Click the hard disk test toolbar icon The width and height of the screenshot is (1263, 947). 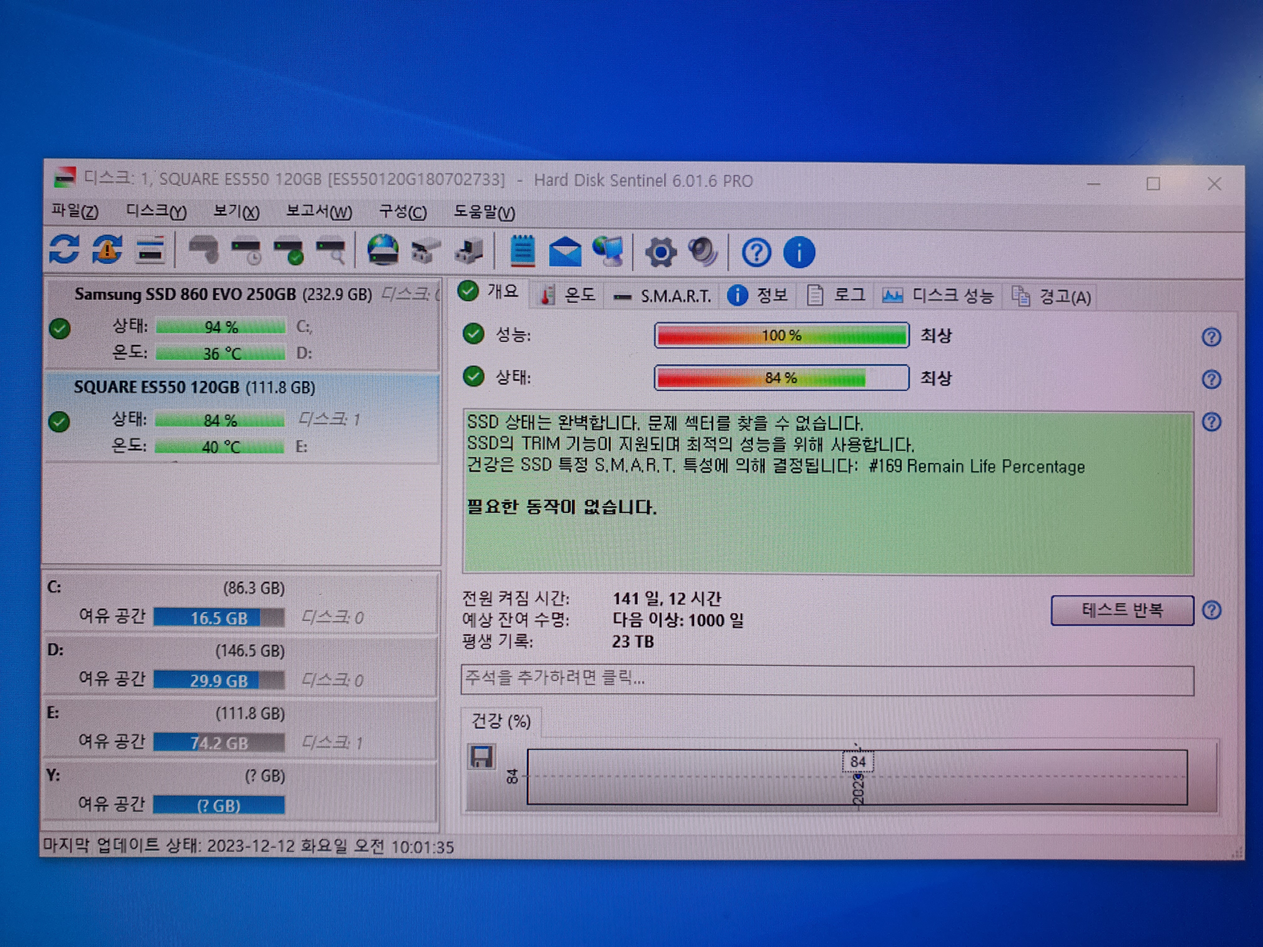coord(204,250)
